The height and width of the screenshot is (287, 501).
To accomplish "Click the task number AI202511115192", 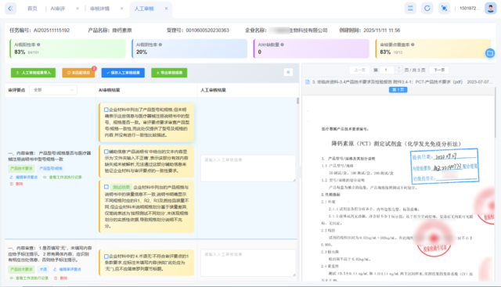I will (52, 30).
